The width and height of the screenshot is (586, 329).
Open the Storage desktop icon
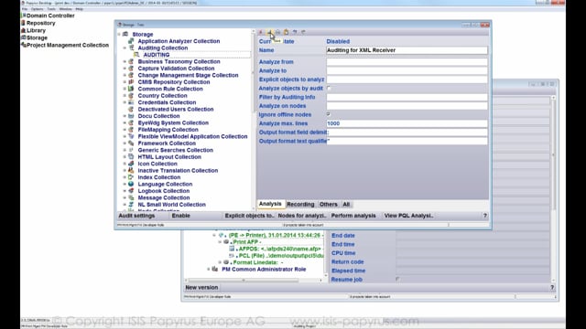pos(24,37)
